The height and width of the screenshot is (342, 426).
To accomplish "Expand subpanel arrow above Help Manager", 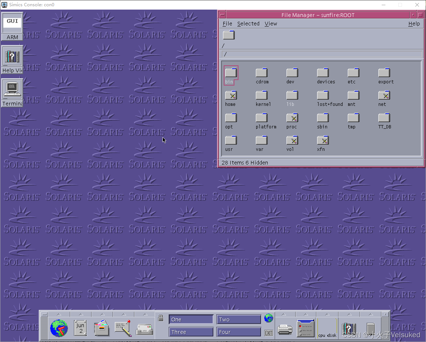I will point(349,314).
